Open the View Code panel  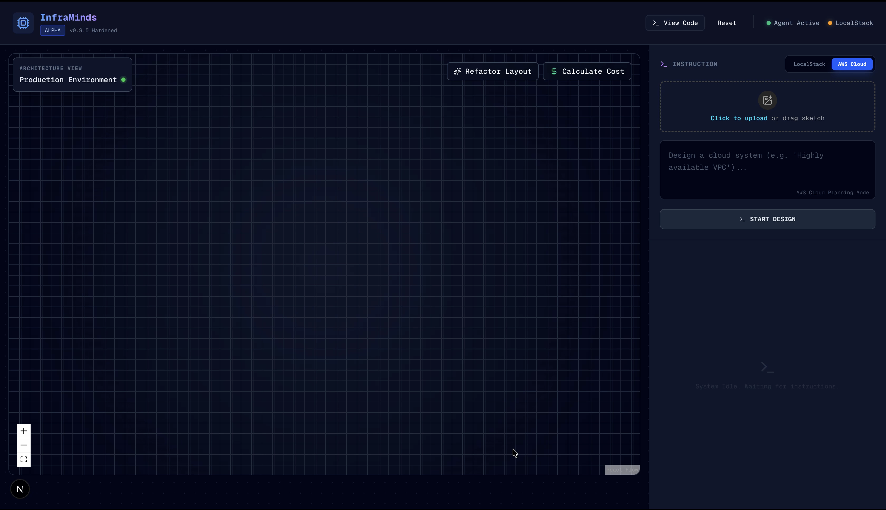(675, 23)
